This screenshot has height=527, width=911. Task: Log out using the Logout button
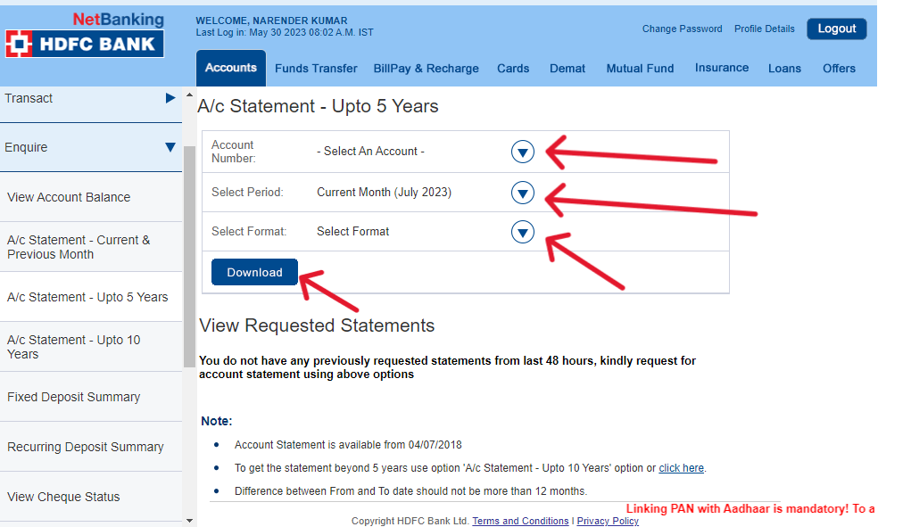[x=837, y=29]
